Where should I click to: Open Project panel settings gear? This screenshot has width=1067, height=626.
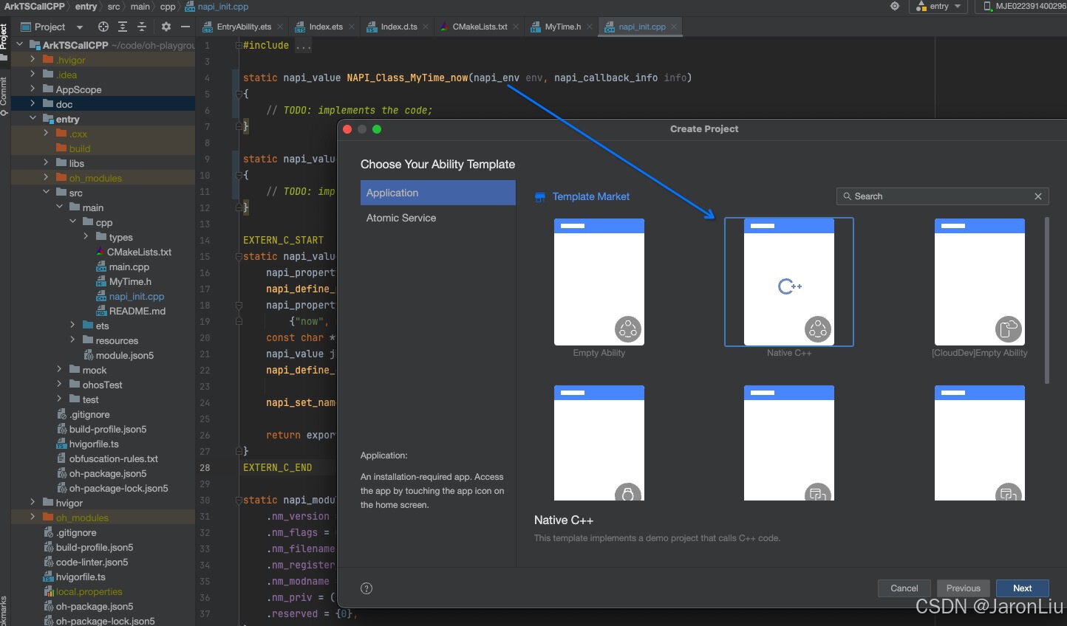[166, 27]
